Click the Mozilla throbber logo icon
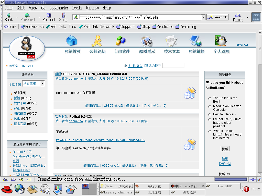This screenshot has height=196, width=262. 256,17
